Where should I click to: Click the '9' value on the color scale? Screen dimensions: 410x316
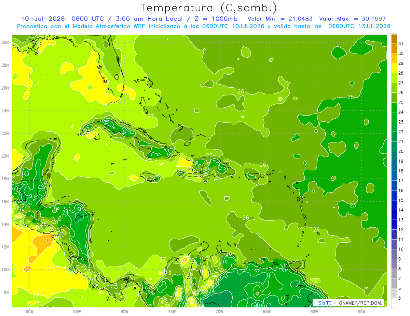(x=400, y=259)
